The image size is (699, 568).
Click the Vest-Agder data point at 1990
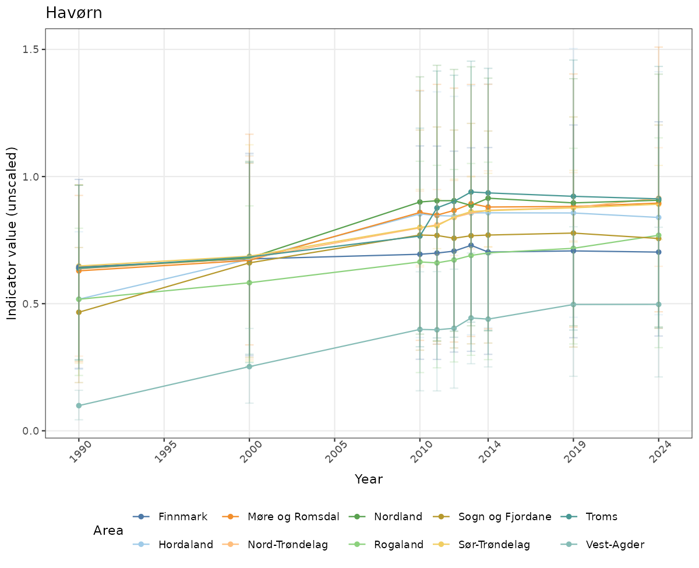[x=79, y=405]
